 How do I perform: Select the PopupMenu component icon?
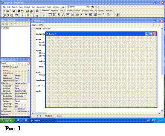pyautogui.click(x=59, y=15)
